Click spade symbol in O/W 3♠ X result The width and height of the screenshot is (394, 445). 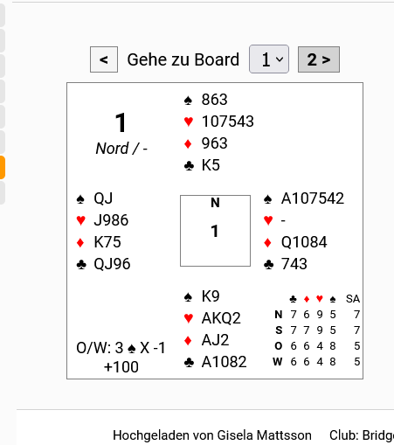132,349
